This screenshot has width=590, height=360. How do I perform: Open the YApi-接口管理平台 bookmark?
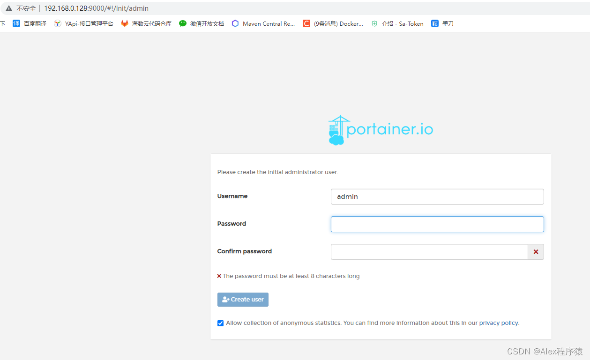click(83, 23)
